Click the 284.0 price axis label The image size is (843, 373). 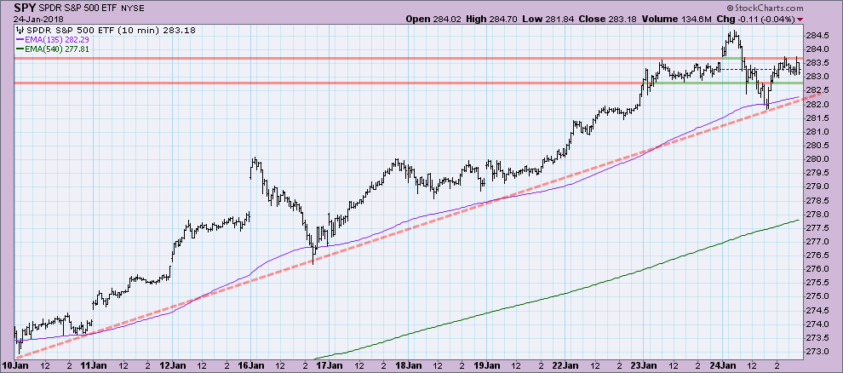coord(817,49)
